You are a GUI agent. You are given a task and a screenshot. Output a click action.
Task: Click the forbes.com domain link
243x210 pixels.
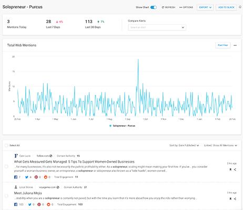43,156
